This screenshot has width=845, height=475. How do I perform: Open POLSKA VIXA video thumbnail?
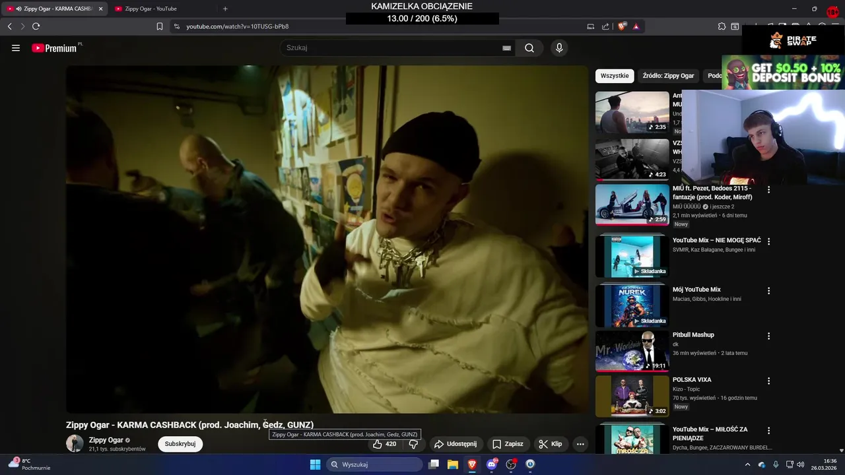point(632,396)
